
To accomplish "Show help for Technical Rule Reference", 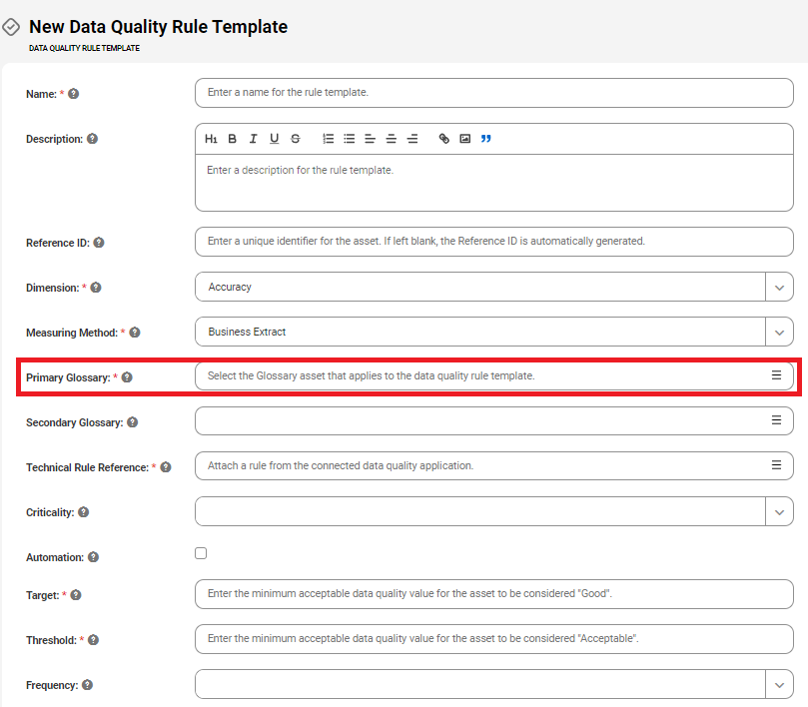I will pyautogui.click(x=166, y=467).
